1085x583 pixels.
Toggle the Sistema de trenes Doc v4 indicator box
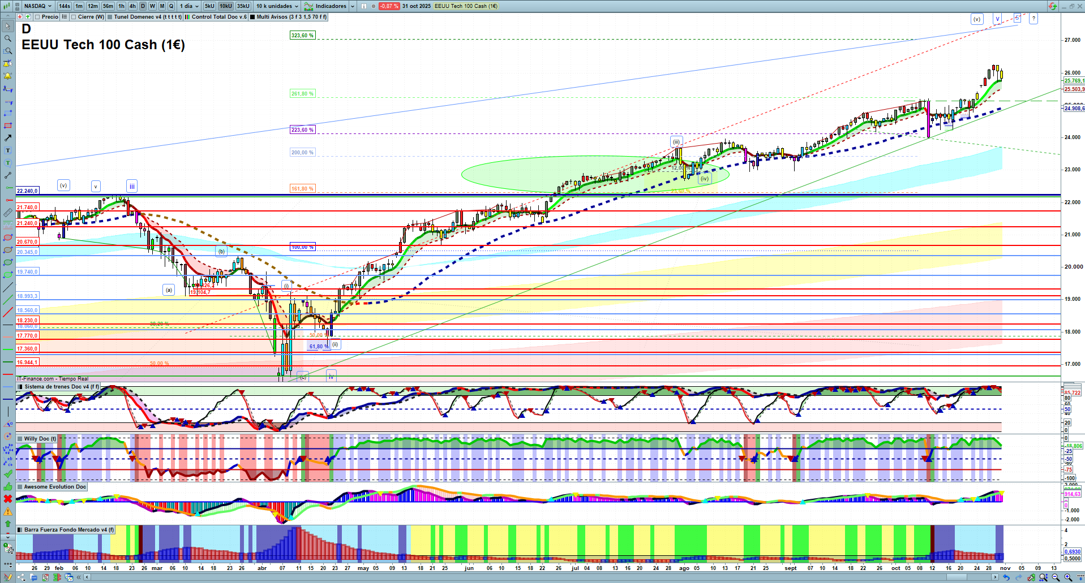(20, 387)
